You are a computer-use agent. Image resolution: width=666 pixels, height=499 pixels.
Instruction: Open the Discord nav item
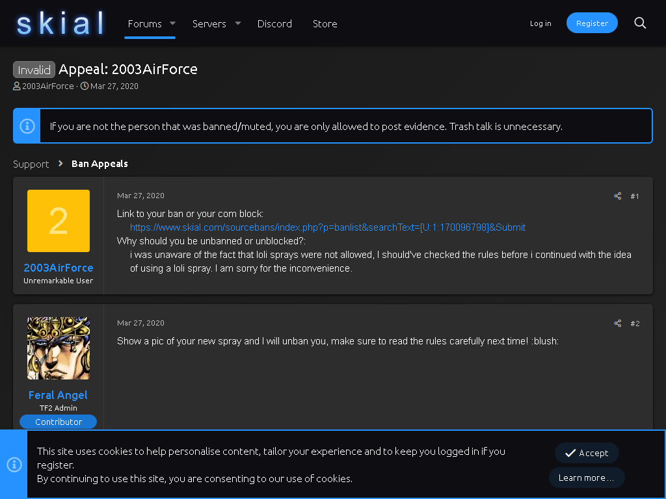(x=274, y=24)
